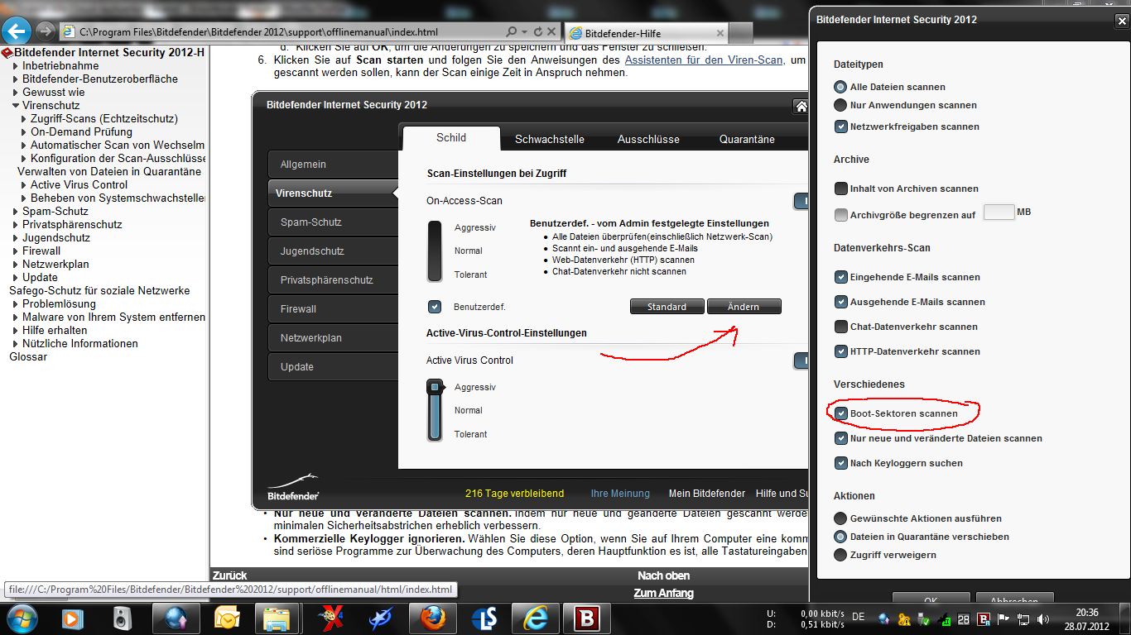This screenshot has width=1131, height=635.
Task: Launch Windows Media Player from taskbar
Action: [72, 618]
